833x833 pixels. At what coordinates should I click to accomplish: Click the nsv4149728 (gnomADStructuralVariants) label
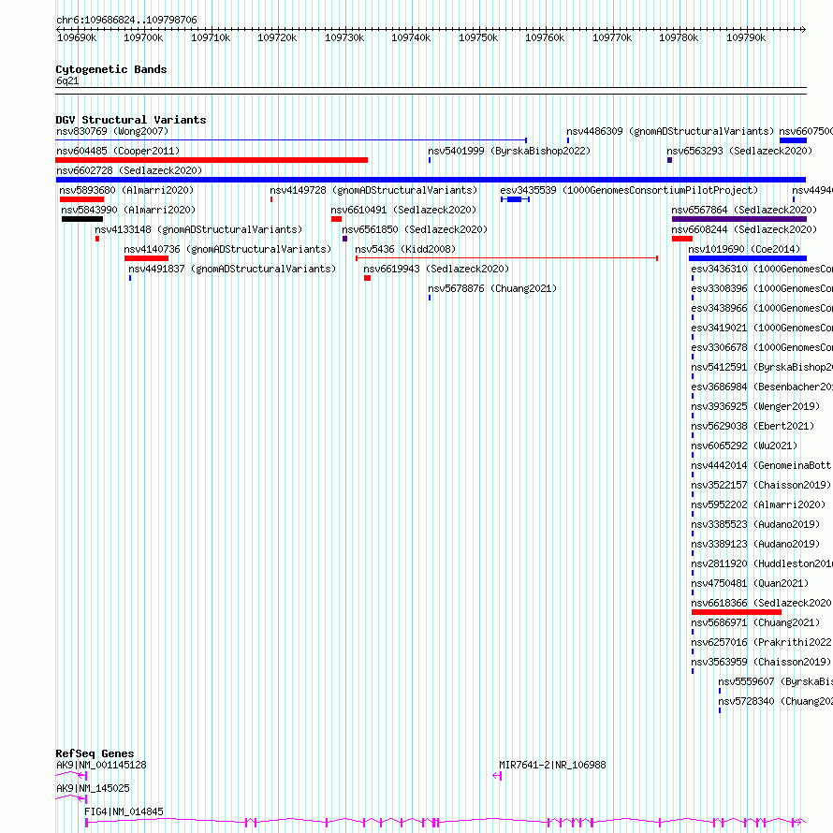(373, 190)
